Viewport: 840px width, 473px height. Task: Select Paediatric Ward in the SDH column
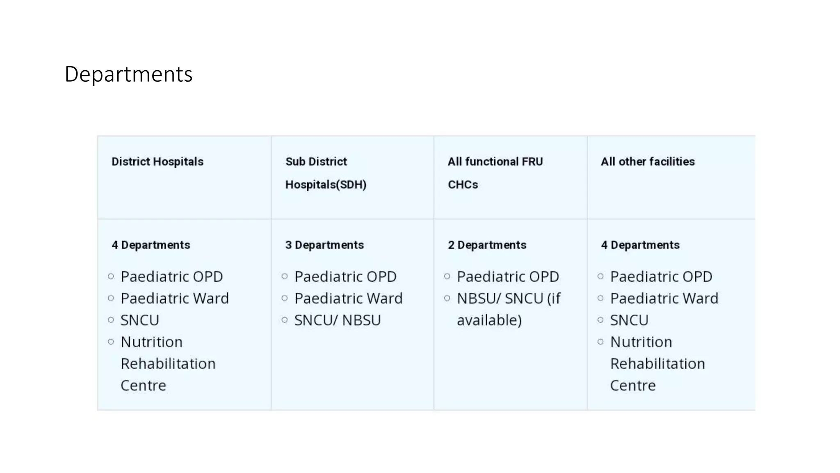click(349, 298)
